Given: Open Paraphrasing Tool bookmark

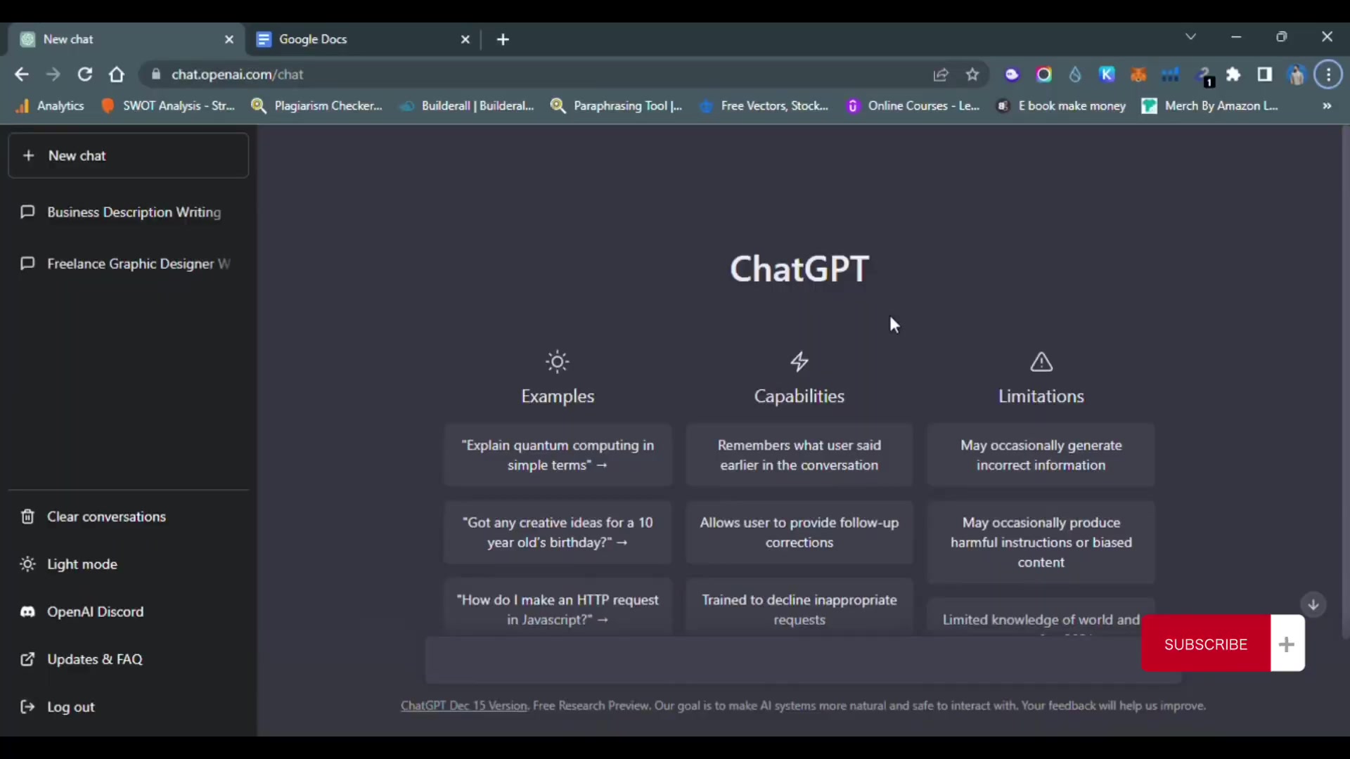Looking at the screenshot, I should click(x=617, y=105).
